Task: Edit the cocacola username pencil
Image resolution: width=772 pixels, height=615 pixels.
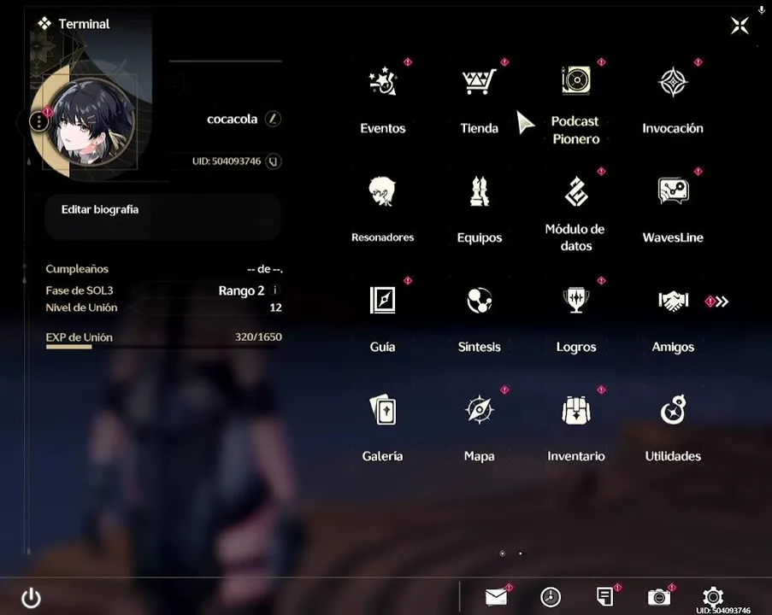Action: click(273, 119)
